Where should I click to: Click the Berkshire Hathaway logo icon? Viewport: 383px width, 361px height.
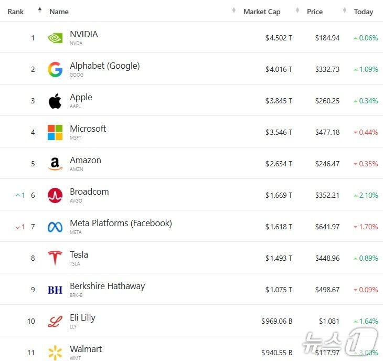[x=55, y=290]
